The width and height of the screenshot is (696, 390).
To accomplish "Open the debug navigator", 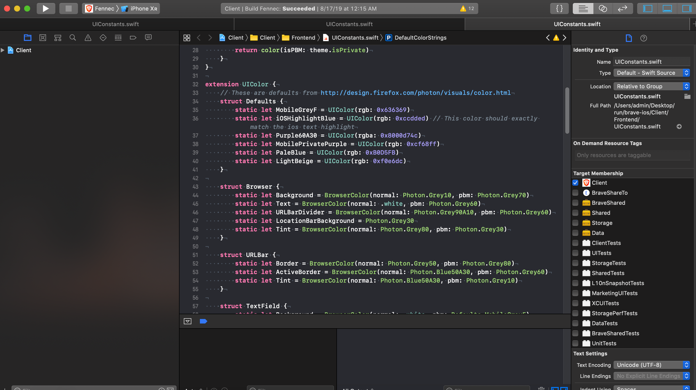I will click(118, 37).
